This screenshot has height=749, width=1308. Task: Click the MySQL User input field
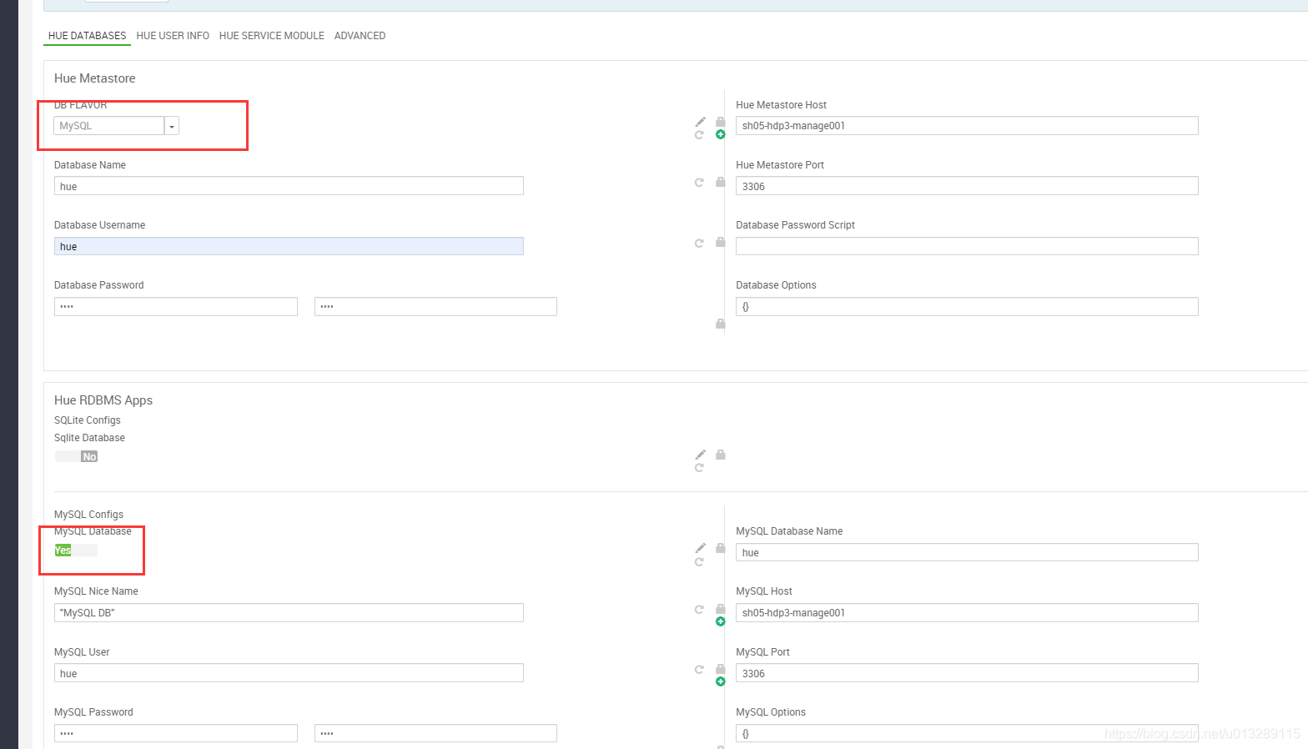coord(289,672)
